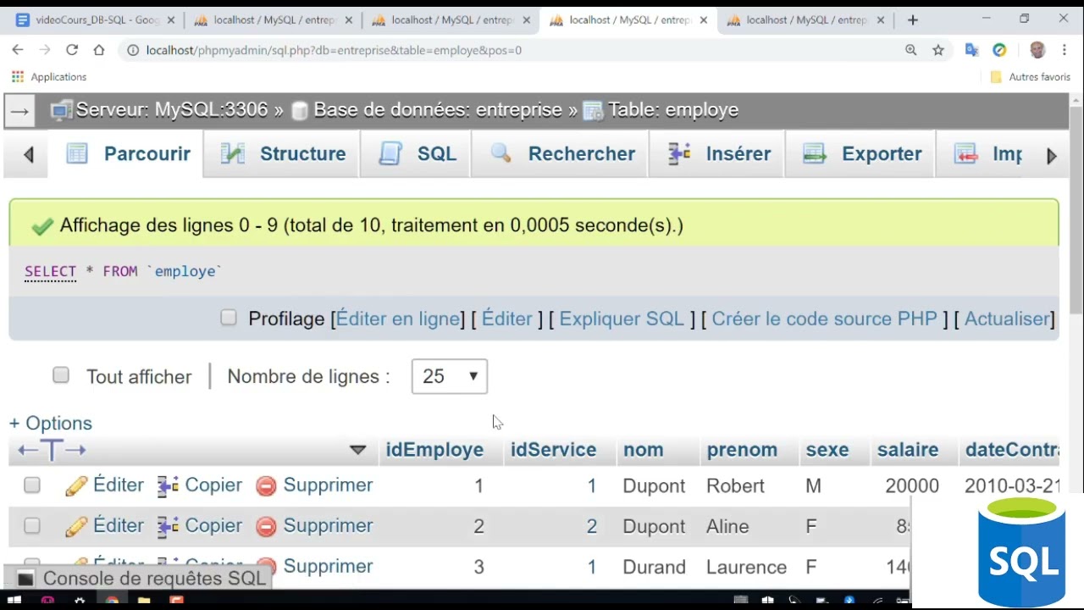The height and width of the screenshot is (610, 1084).
Task: Click sort arrow in actions column header
Action: click(x=358, y=450)
